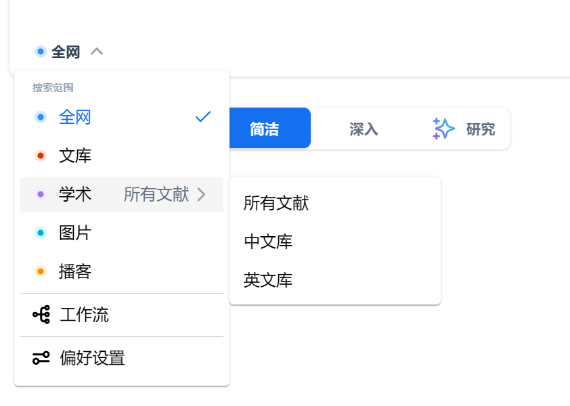Click the orange dot beside 播客

[x=41, y=271]
